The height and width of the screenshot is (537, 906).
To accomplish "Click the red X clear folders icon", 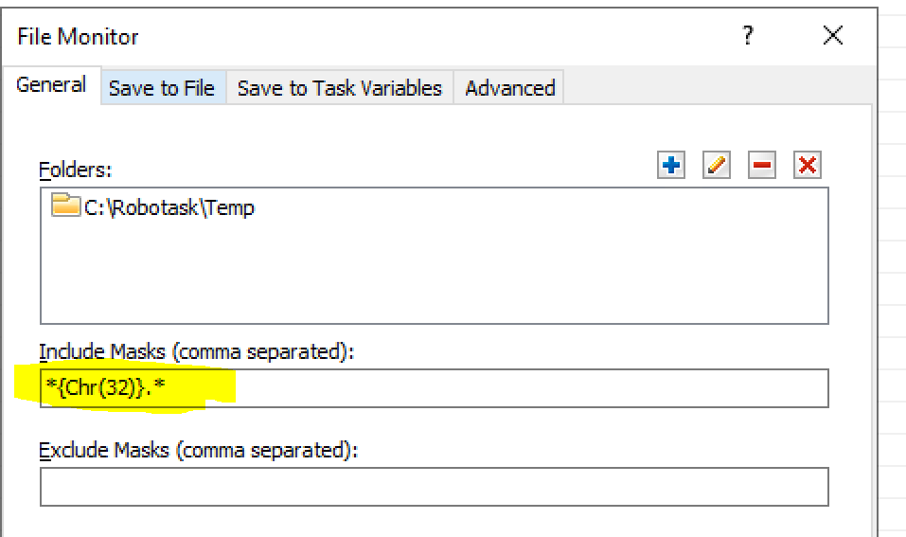I will tap(808, 166).
